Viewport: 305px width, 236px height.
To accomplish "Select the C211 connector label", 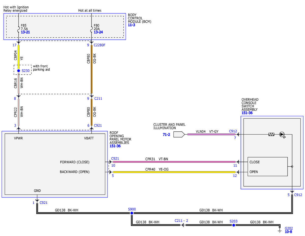I will (x=98, y=99).
